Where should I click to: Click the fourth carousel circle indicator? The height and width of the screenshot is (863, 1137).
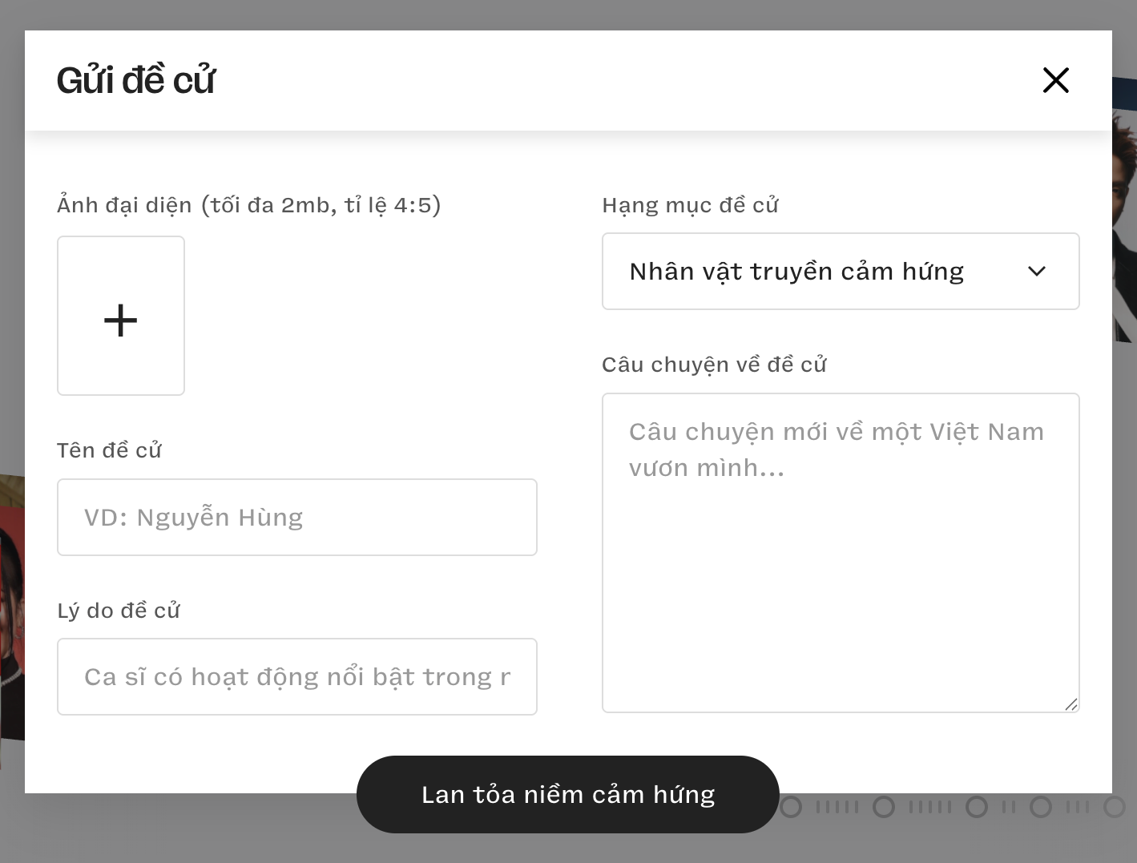1042,808
